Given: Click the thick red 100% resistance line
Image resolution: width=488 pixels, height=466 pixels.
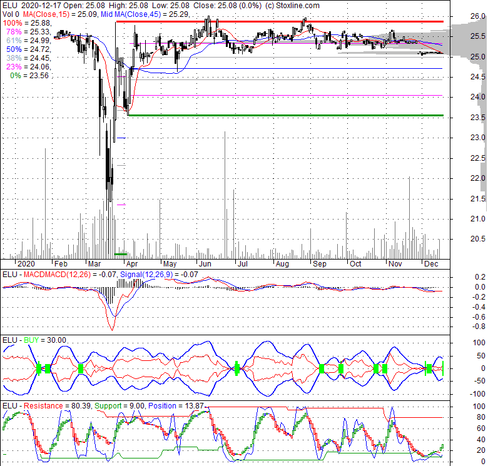Looking at the screenshot, I should pos(280,21).
